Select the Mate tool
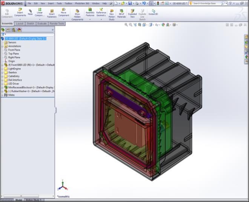 (30, 12)
